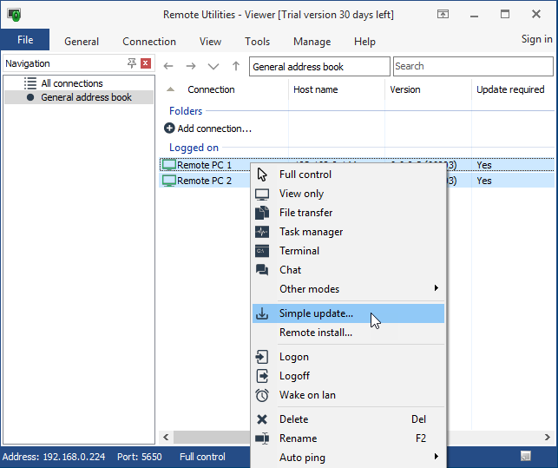Close the Navigation panel
The height and width of the screenshot is (468, 558).
pos(146,63)
